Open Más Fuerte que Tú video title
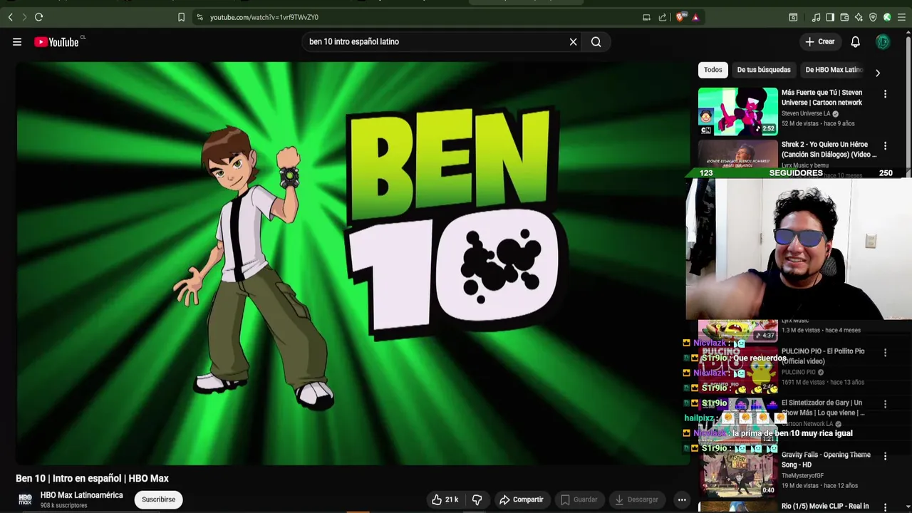912x513 pixels. pos(822,98)
